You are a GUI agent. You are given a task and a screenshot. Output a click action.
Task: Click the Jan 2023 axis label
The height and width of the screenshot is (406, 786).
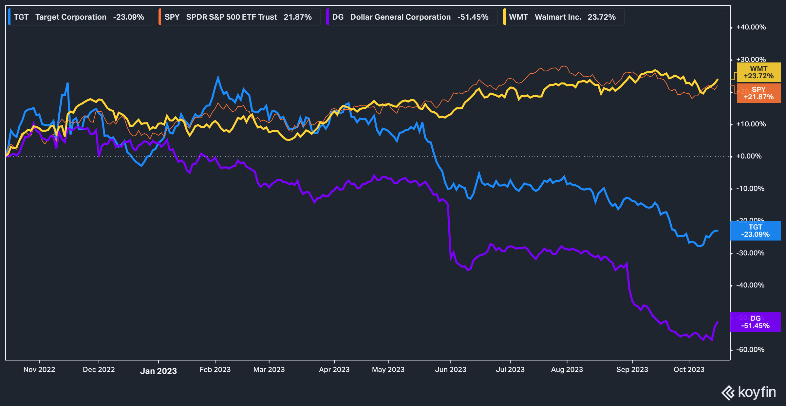tap(159, 371)
